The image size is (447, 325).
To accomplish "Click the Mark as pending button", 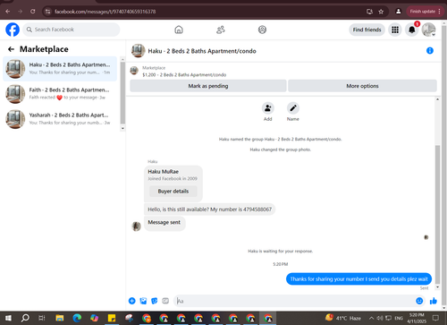I will tap(208, 86).
